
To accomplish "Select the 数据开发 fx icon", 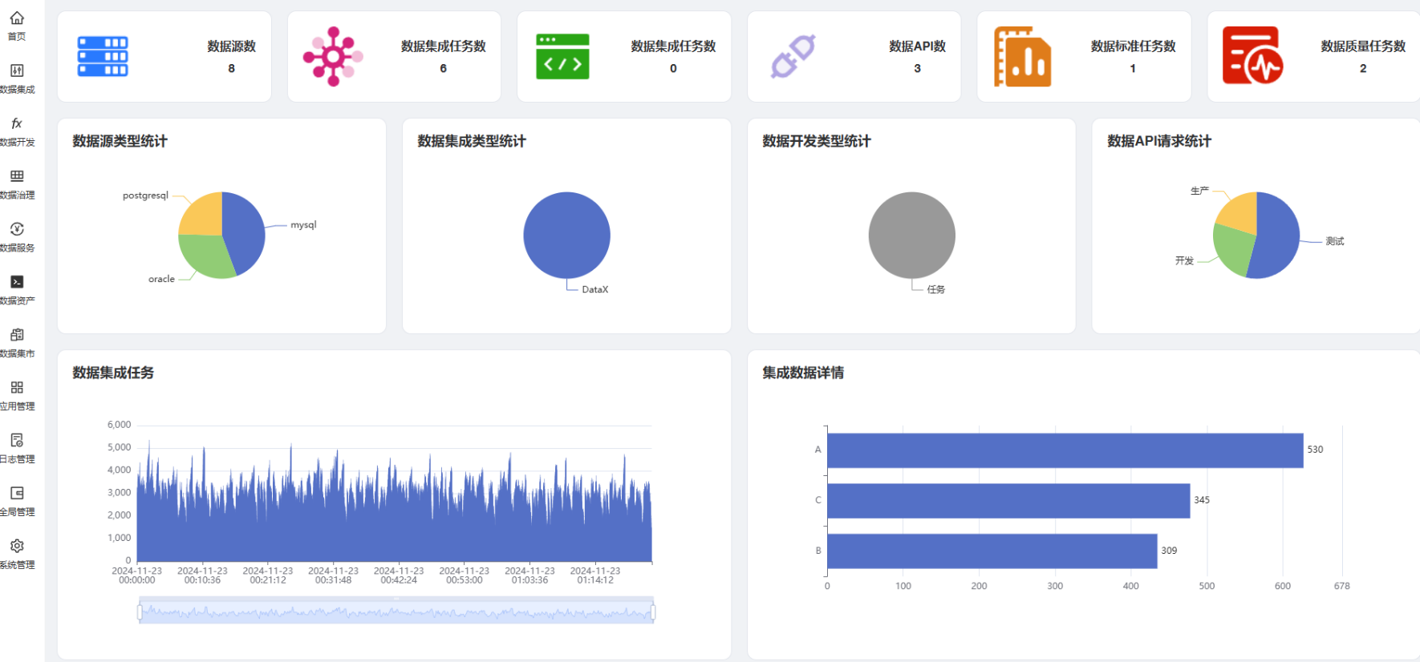I will 17,123.
